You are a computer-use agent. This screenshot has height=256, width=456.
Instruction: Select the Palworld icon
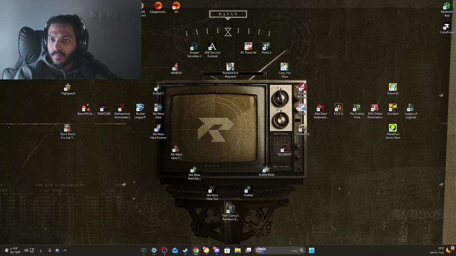click(x=393, y=89)
